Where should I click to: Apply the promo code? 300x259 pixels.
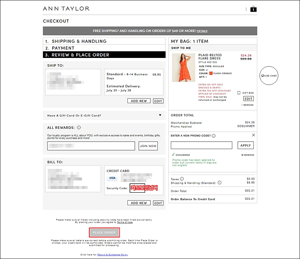click(246, 145)
